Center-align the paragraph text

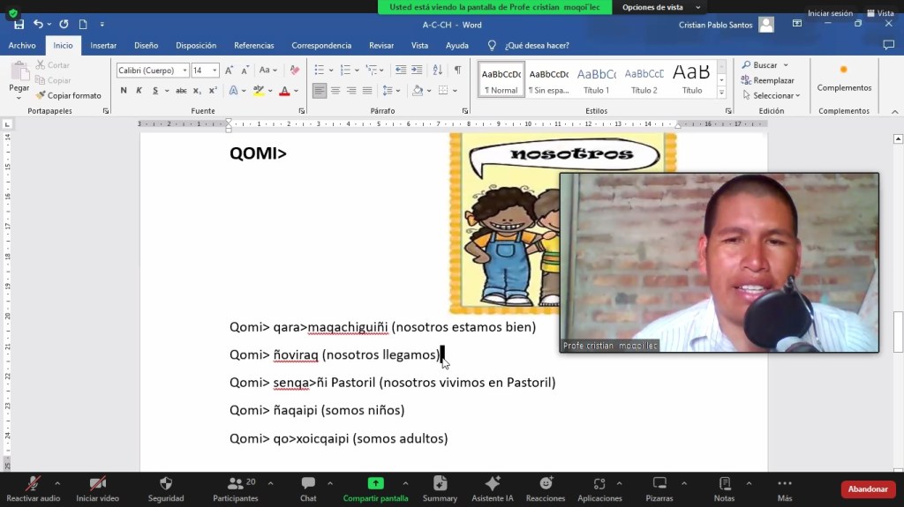click(335, 91)
